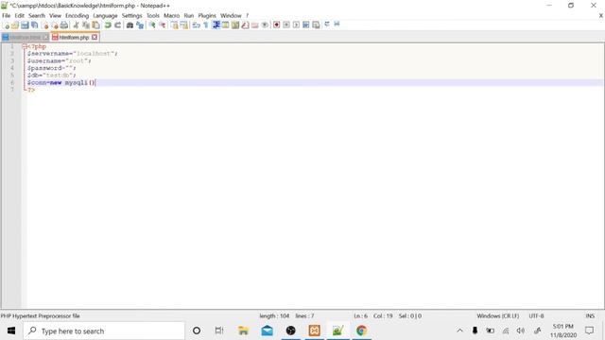The image size is (605, 340).
Task: Open the Settings menu
Action: pyautogui.click(x=132, y=15)
